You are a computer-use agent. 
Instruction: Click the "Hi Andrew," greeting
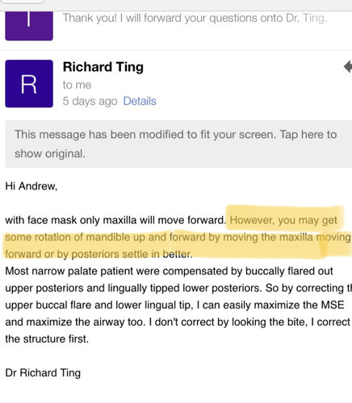pos(31,186)
